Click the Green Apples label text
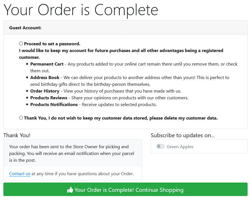 point(180,147)
